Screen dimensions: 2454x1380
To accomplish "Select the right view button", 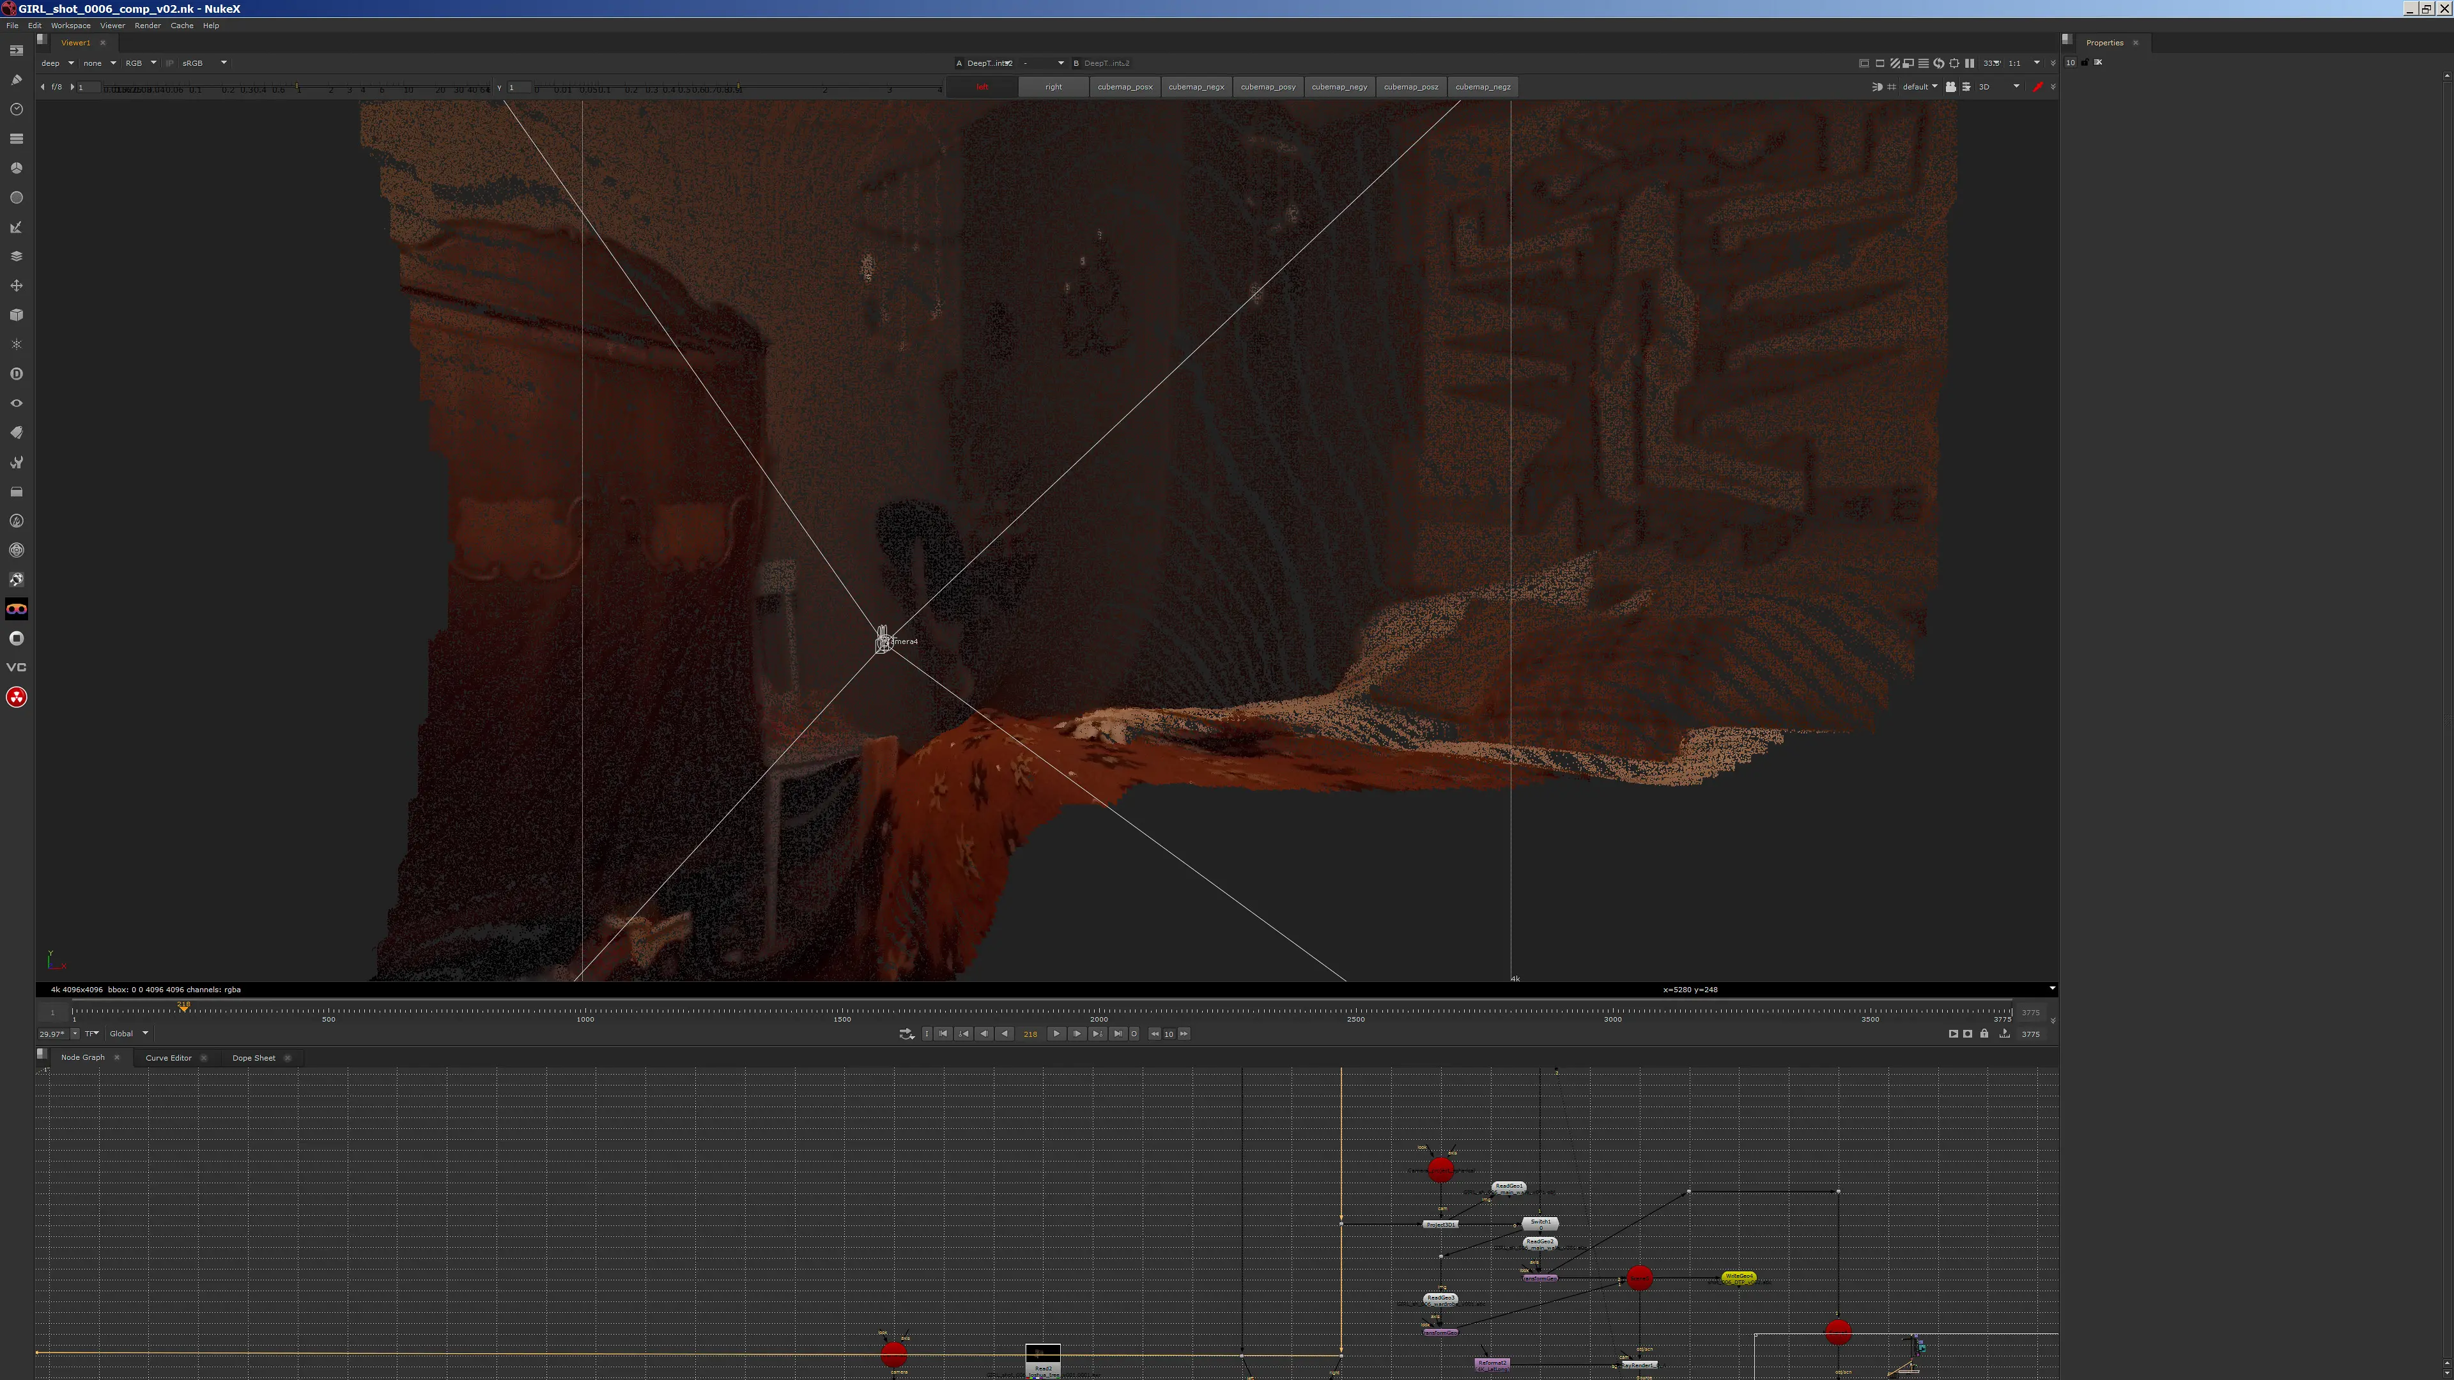I will (1054, 87).
